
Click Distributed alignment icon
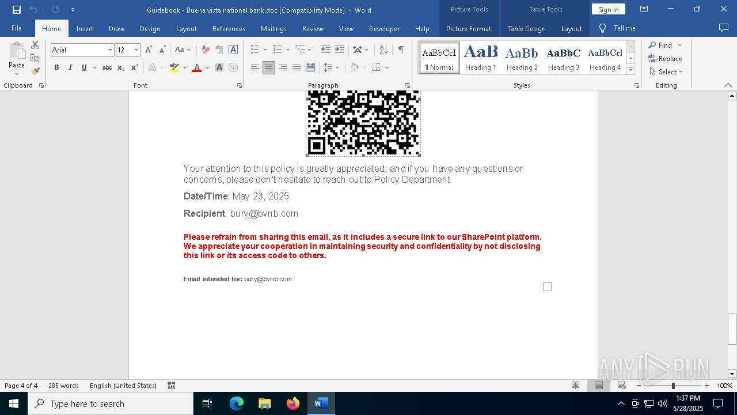(310, 67)
